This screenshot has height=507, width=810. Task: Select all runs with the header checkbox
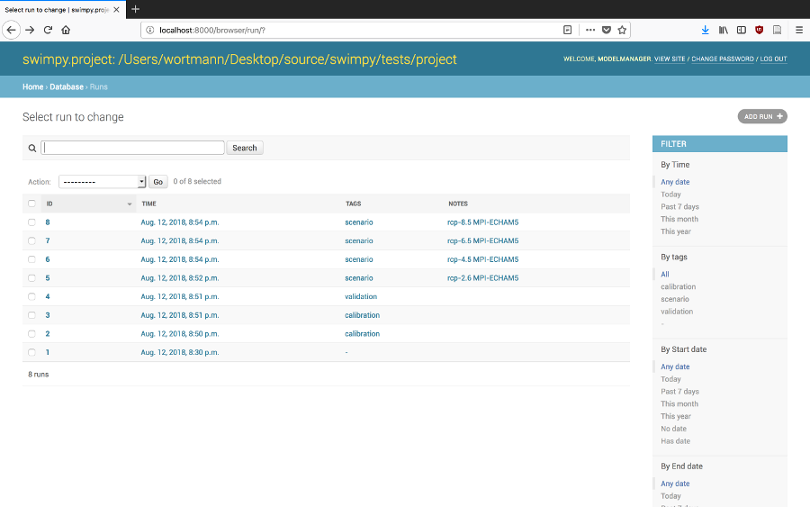[31, 204]
